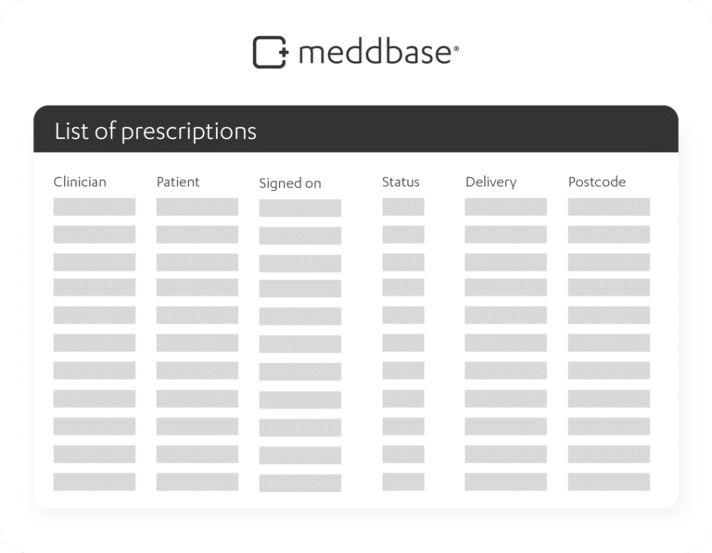This screenshot has height=553, width=712.
Task: Click last row Delivery cell
Action: [506, 482]
